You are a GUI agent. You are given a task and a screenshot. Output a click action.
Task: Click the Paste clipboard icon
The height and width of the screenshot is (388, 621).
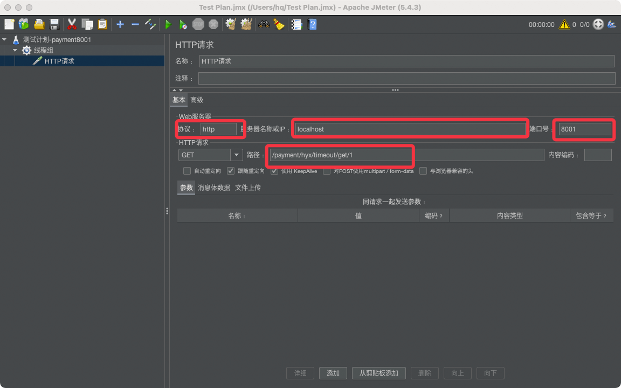coord(102,25)
